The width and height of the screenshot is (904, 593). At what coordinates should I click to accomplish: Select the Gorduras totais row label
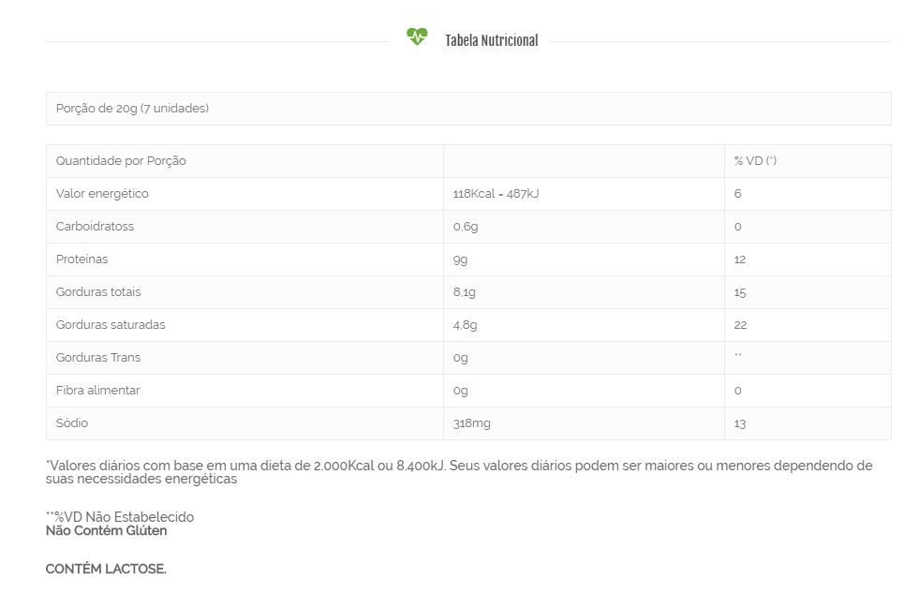click(x=98, y=292)
